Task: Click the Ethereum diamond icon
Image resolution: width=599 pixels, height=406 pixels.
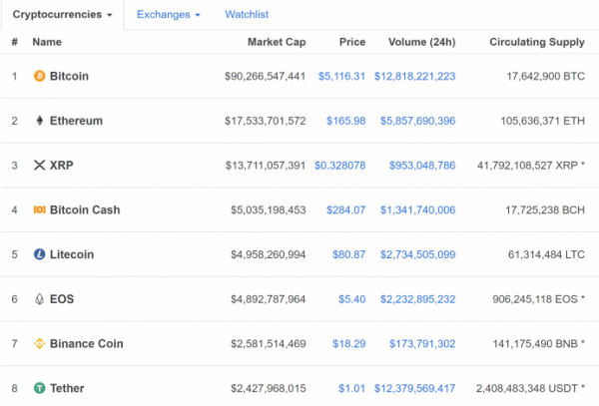Action: point(39,121)
